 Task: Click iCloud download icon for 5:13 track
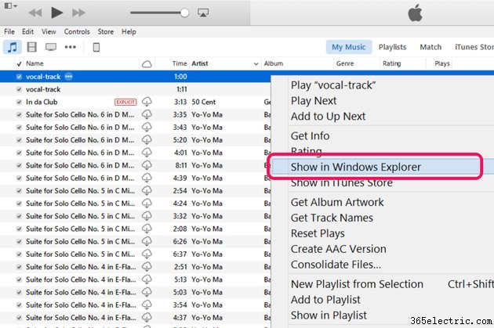147,279
